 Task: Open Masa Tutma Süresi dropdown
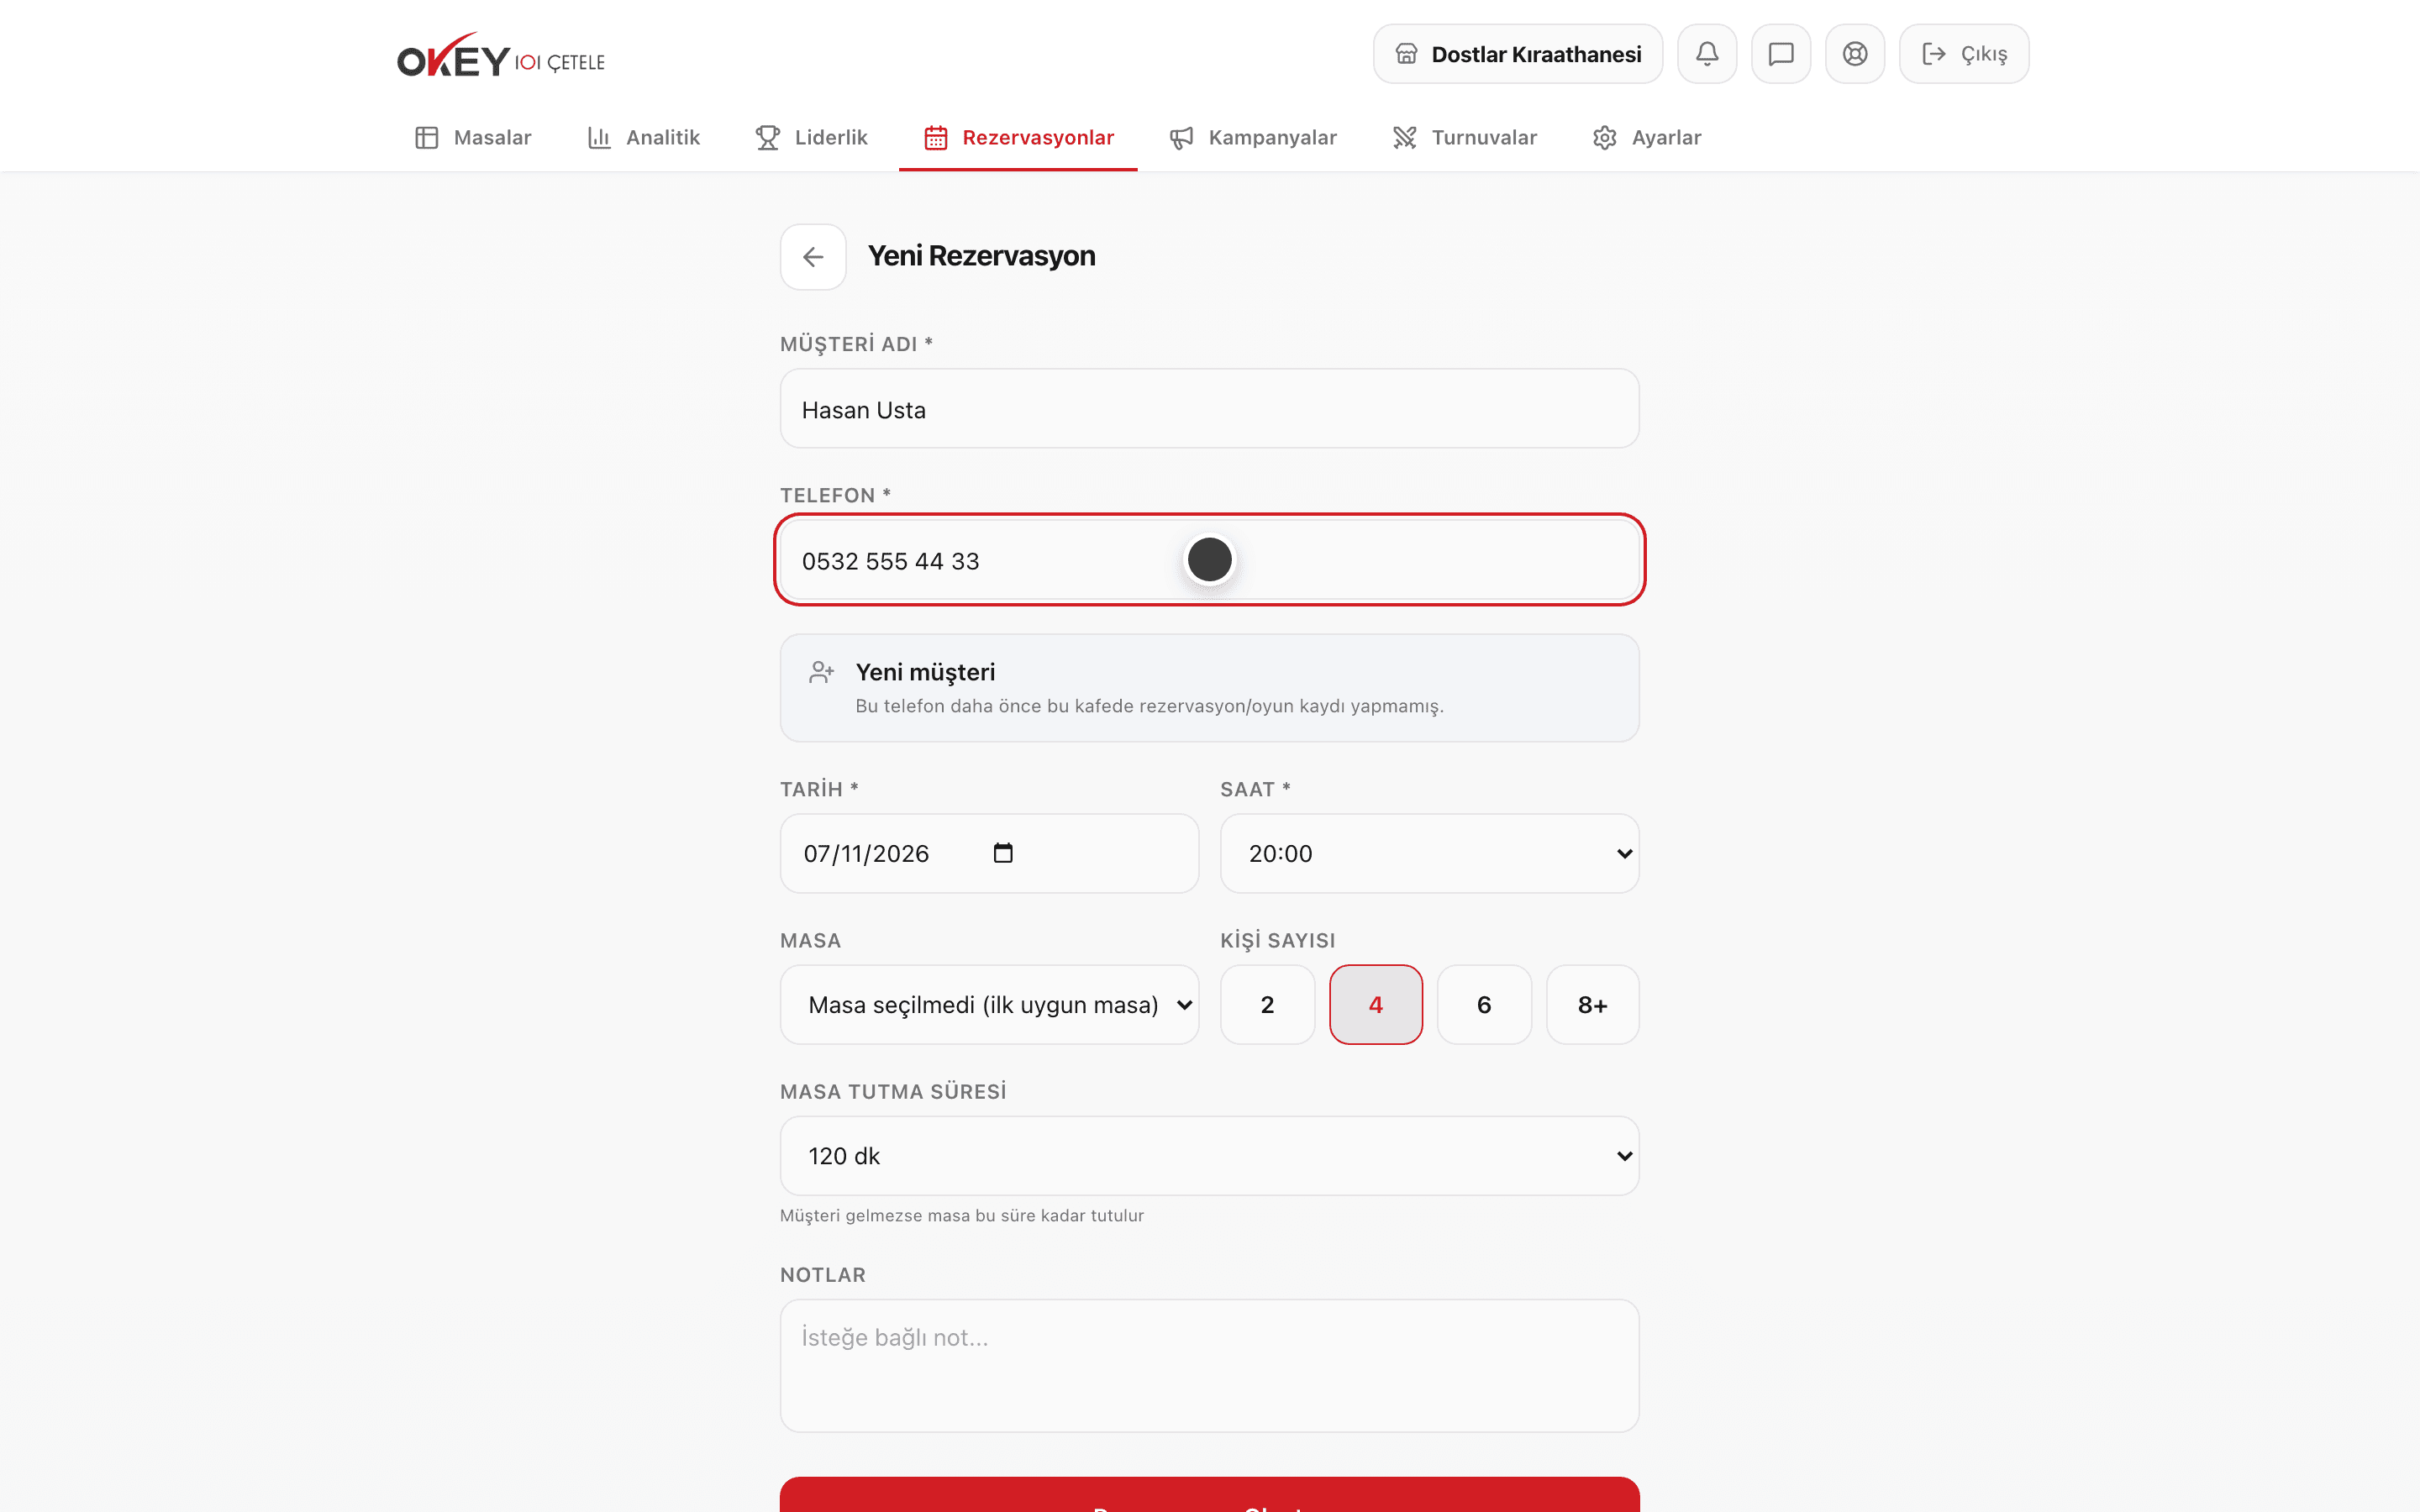point(1209,1155)
